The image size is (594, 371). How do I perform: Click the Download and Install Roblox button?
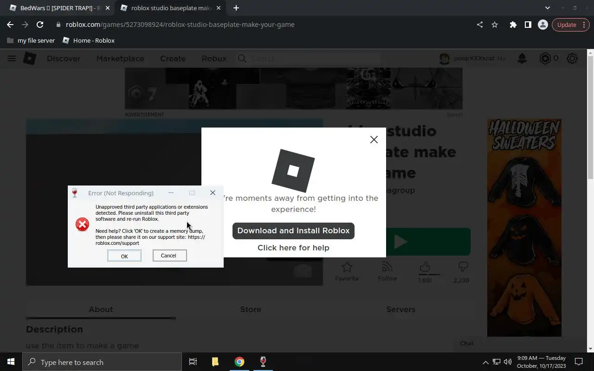[x=293, y=230]
